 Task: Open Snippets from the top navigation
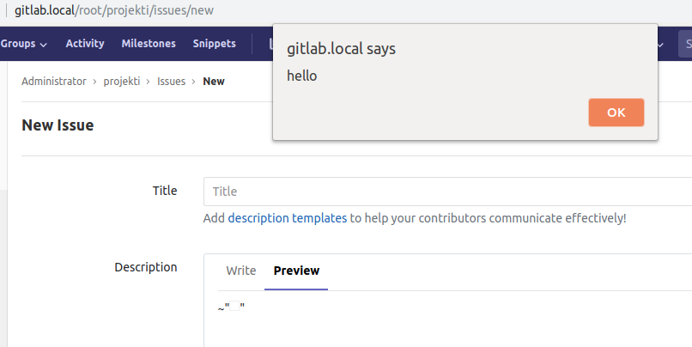coord(215,44)
